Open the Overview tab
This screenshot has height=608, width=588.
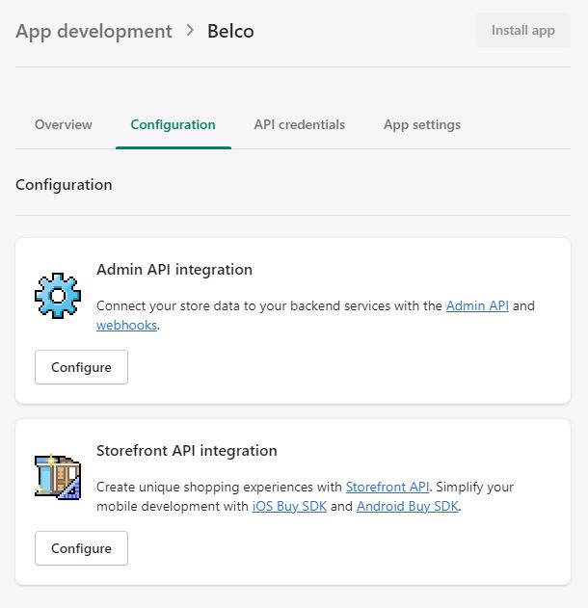coord(64,124)
